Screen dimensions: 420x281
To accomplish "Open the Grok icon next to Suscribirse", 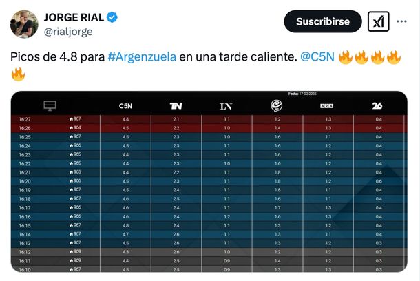I will 378,22.
